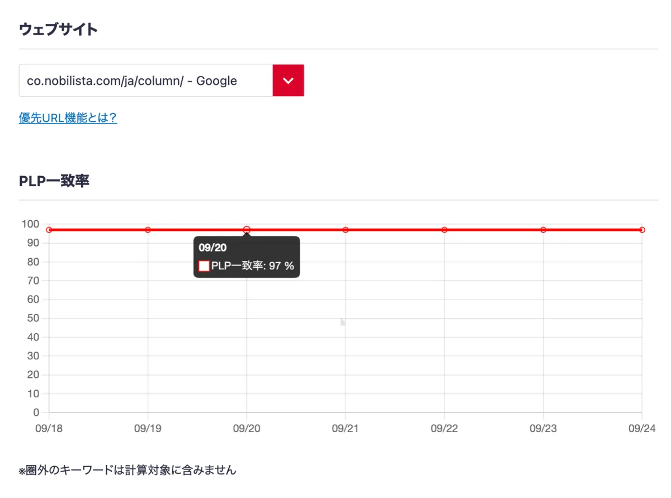Click the 09/20 label on the x-axis
The width and height of the screenshot is (671, 498).
coord(247,429)
